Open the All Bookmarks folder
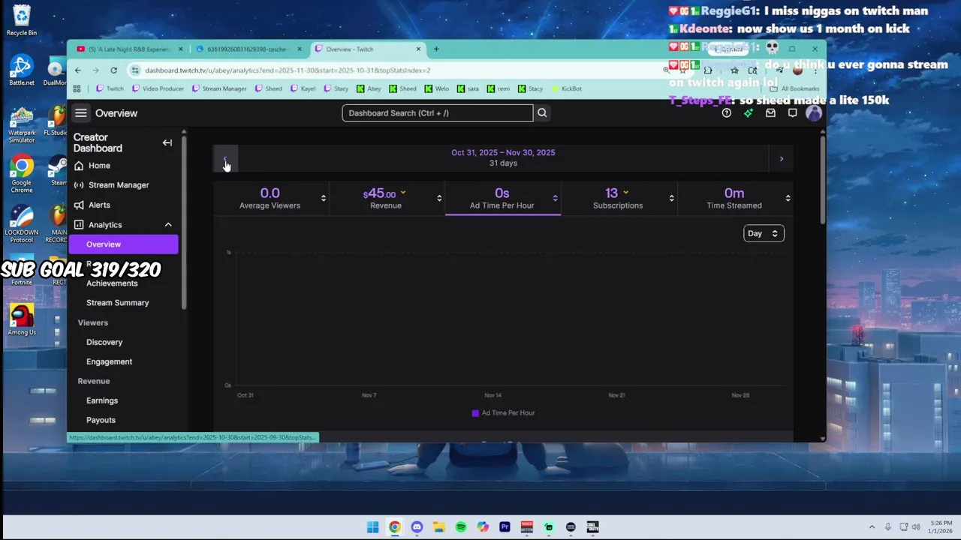The width and height of the screenshot is (961, 540). [794, 88]
